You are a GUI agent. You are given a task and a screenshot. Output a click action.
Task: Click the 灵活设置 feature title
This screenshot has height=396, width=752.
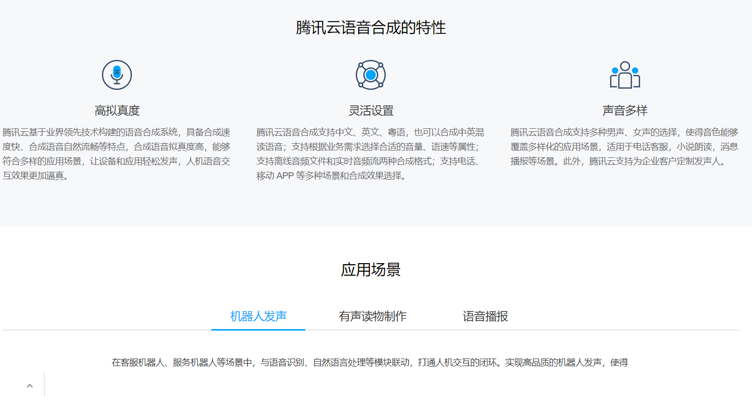coord(371,110)
